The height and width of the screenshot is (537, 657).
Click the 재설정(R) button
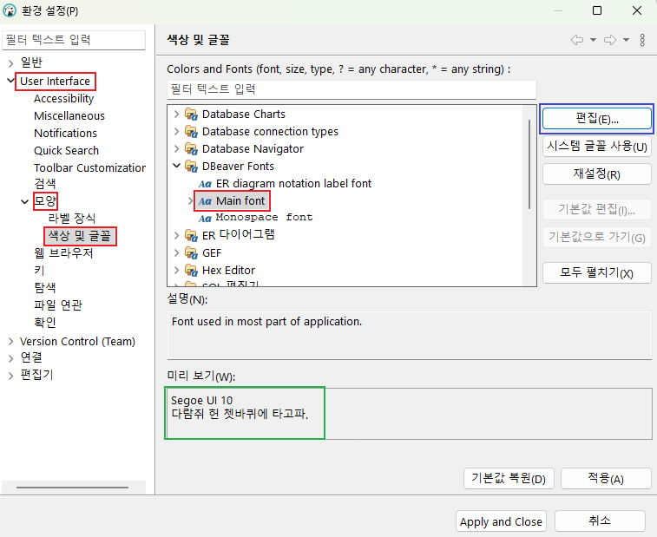tap(596, 174)
